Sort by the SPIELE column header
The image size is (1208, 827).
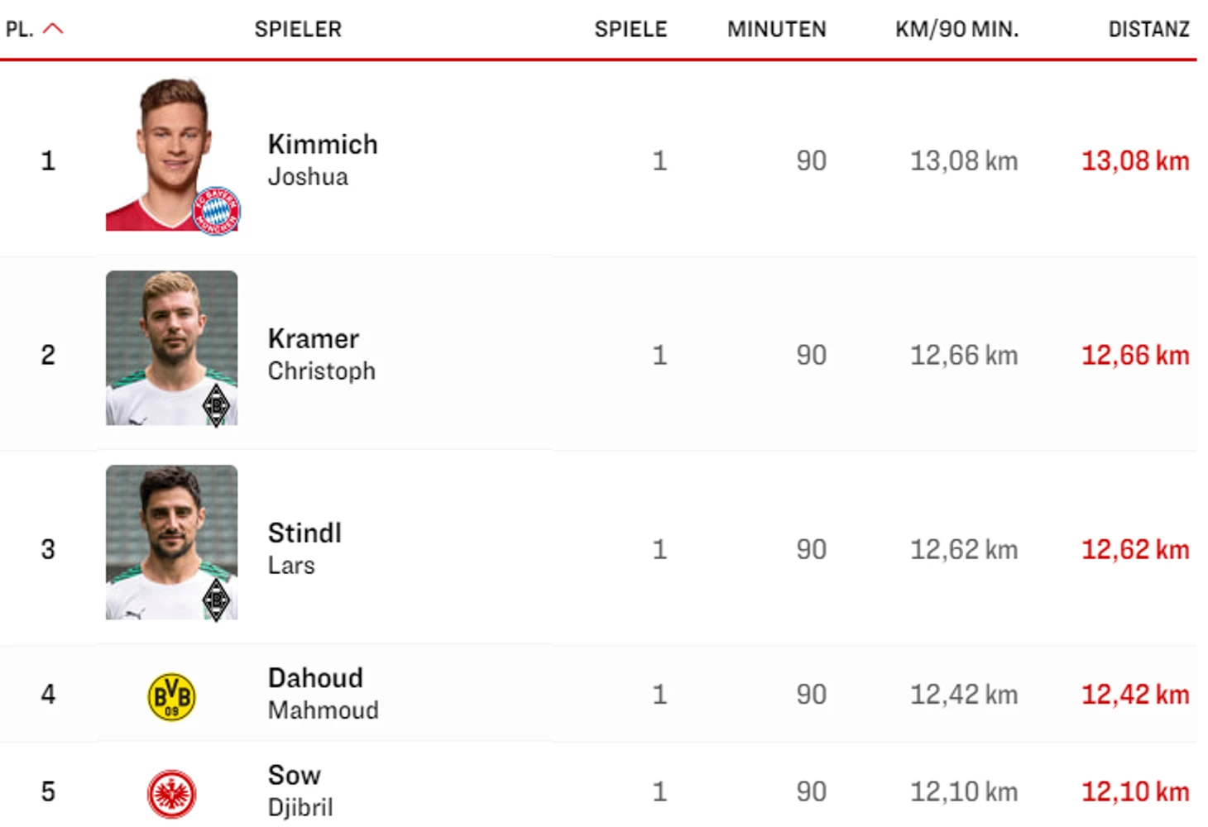point(630,29)
